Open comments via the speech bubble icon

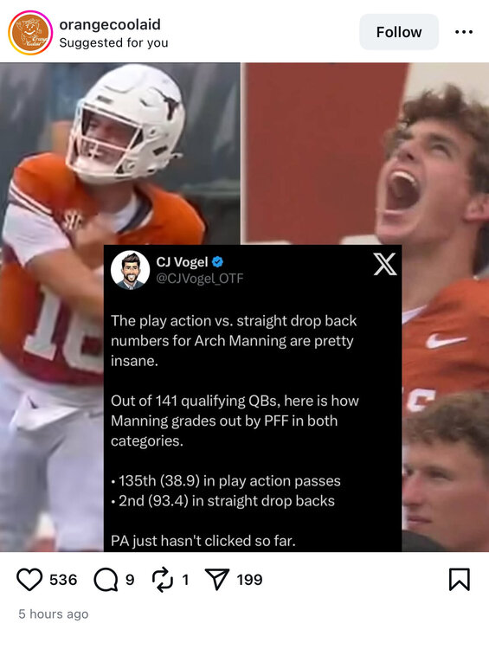tap(106, 580)
